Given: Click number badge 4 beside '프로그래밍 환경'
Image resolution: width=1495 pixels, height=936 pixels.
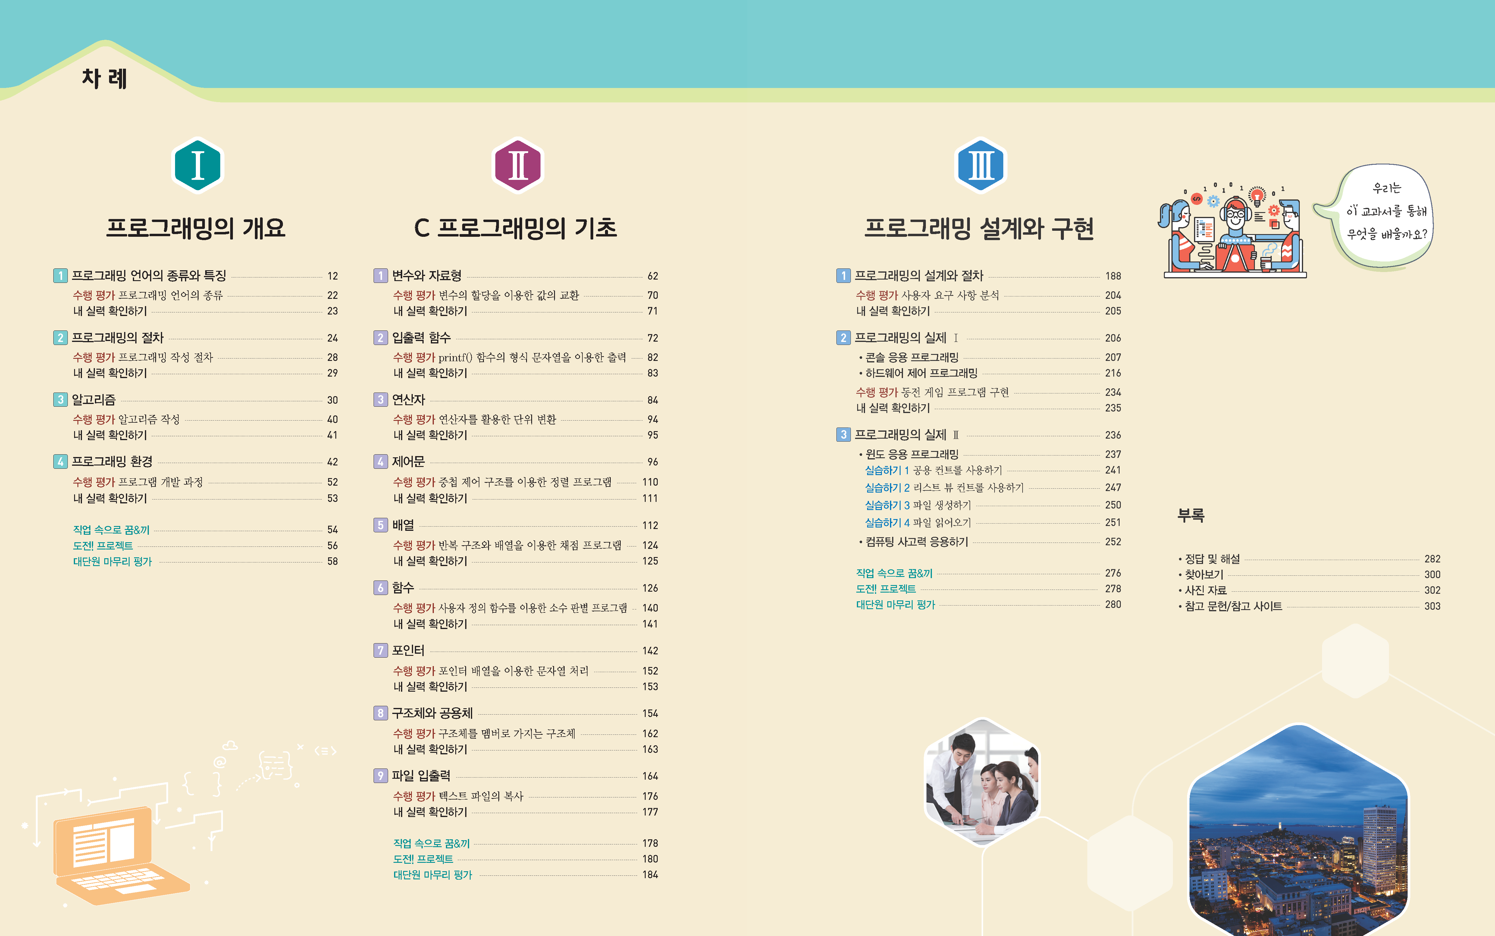Looking at the screenshot, I should (60, 461).
